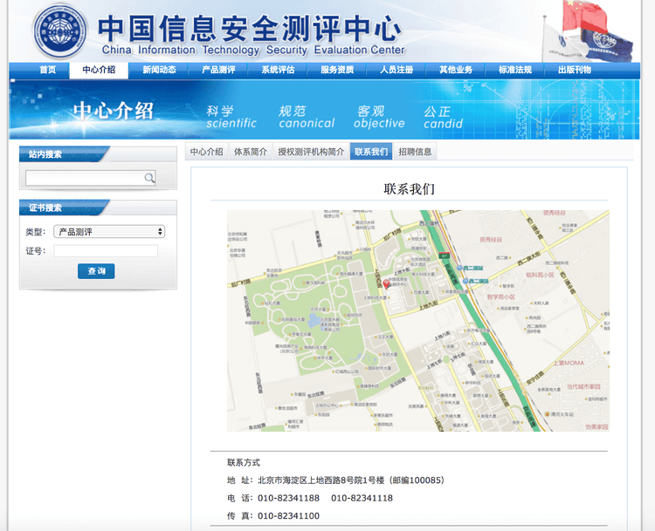Click phone number 010-82341188
Screen dimensions: 655x531
click(x=288, y=498)
